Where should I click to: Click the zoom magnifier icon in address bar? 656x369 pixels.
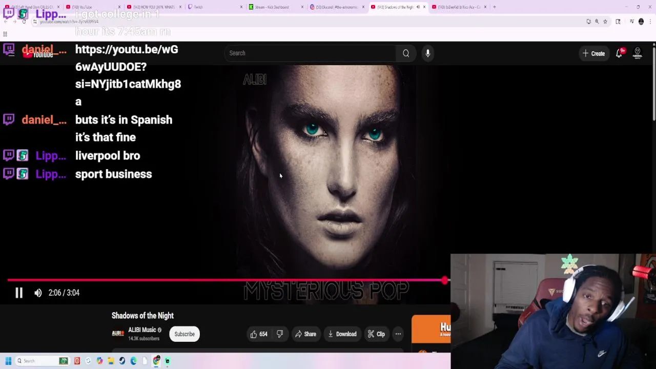point(597,22)
